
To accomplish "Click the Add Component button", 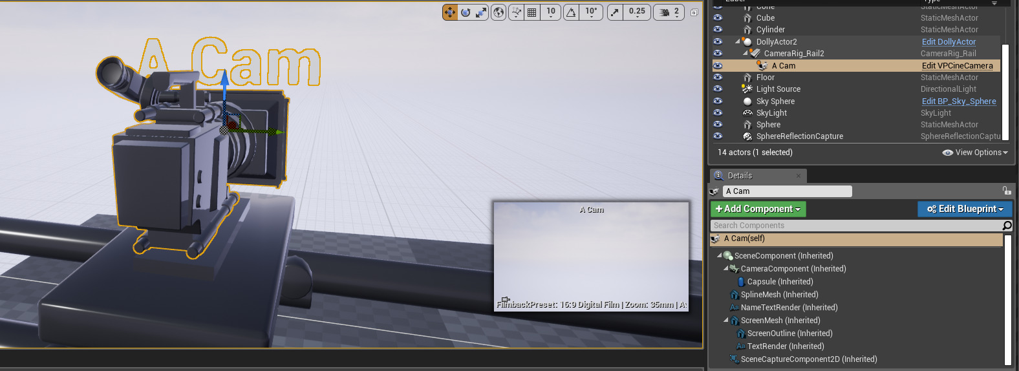I will [x=758, y=209].
